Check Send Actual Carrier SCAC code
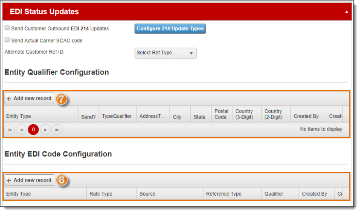Viewport: 360px width, 213px height. pyautogui.click(x=7, y=40)
